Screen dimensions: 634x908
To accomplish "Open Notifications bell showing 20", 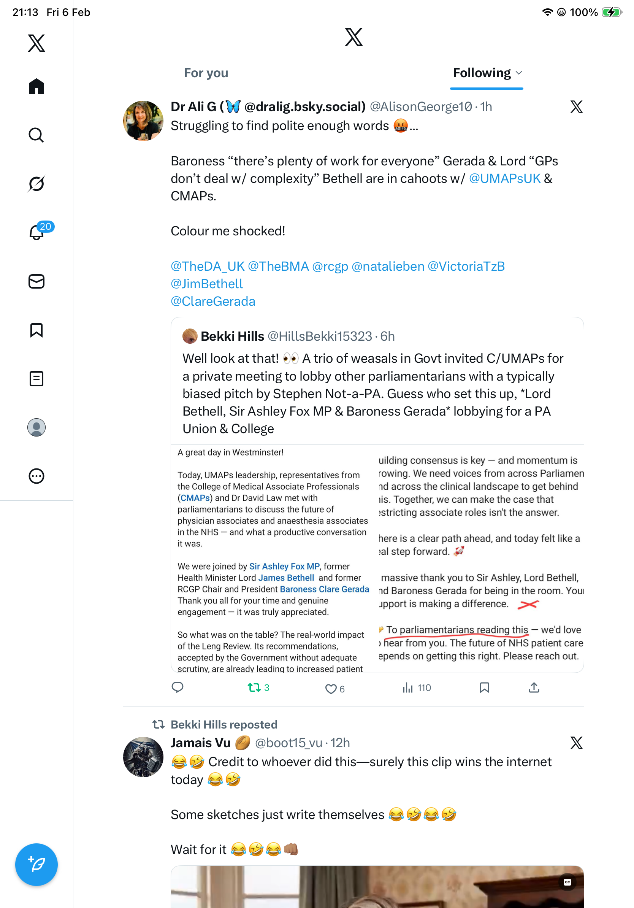I will [x=36, y=232].
